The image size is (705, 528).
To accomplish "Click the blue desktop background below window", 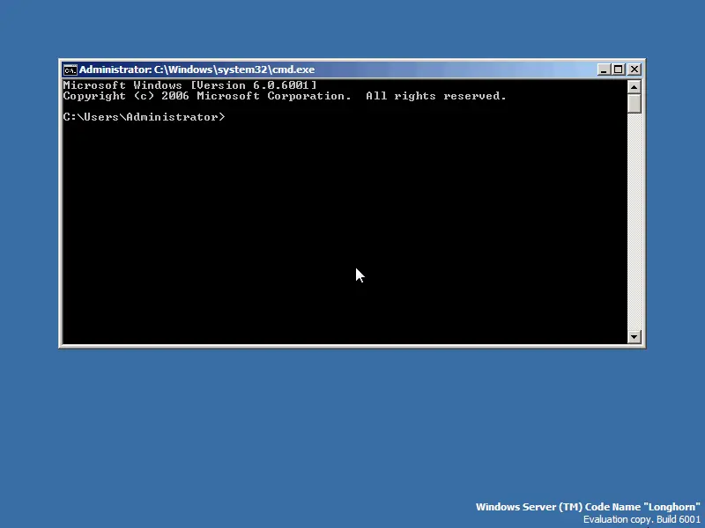I will point(352,422).
